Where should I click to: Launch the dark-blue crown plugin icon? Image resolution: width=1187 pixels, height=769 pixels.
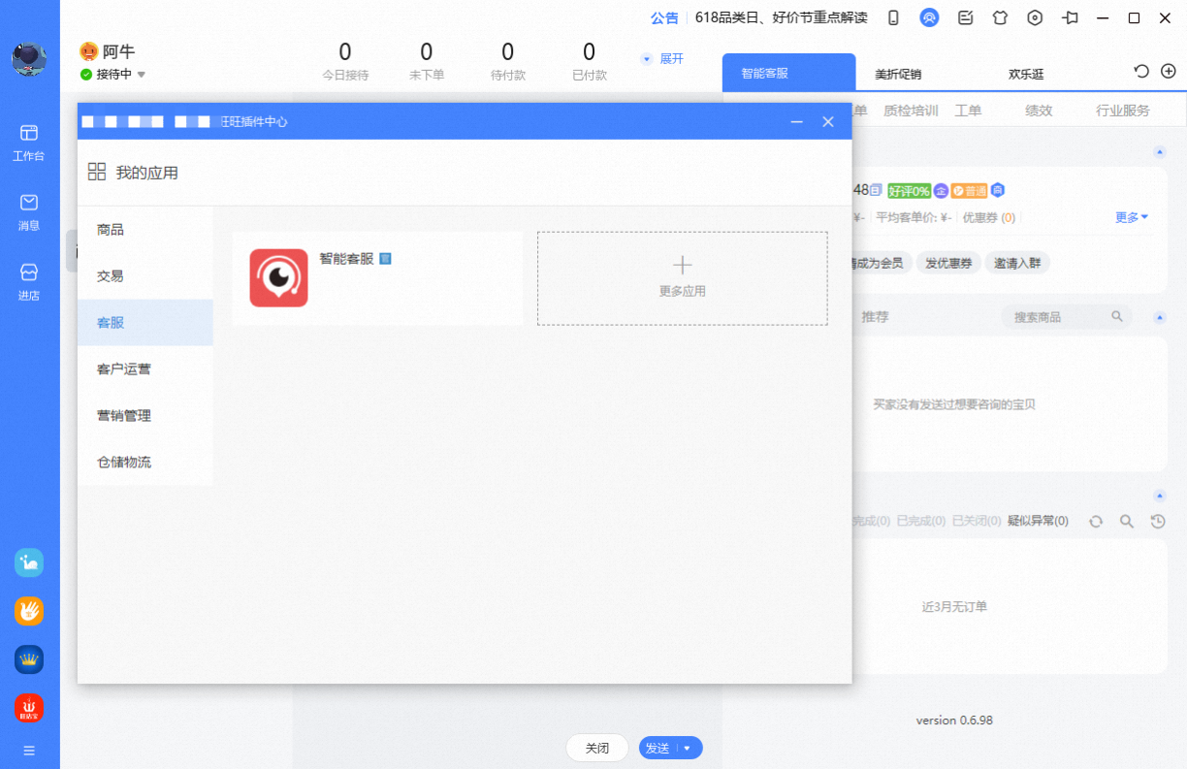(29, 659)
